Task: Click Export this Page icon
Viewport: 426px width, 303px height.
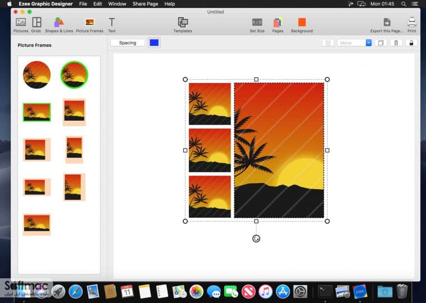Action: [x=387, y=25]
